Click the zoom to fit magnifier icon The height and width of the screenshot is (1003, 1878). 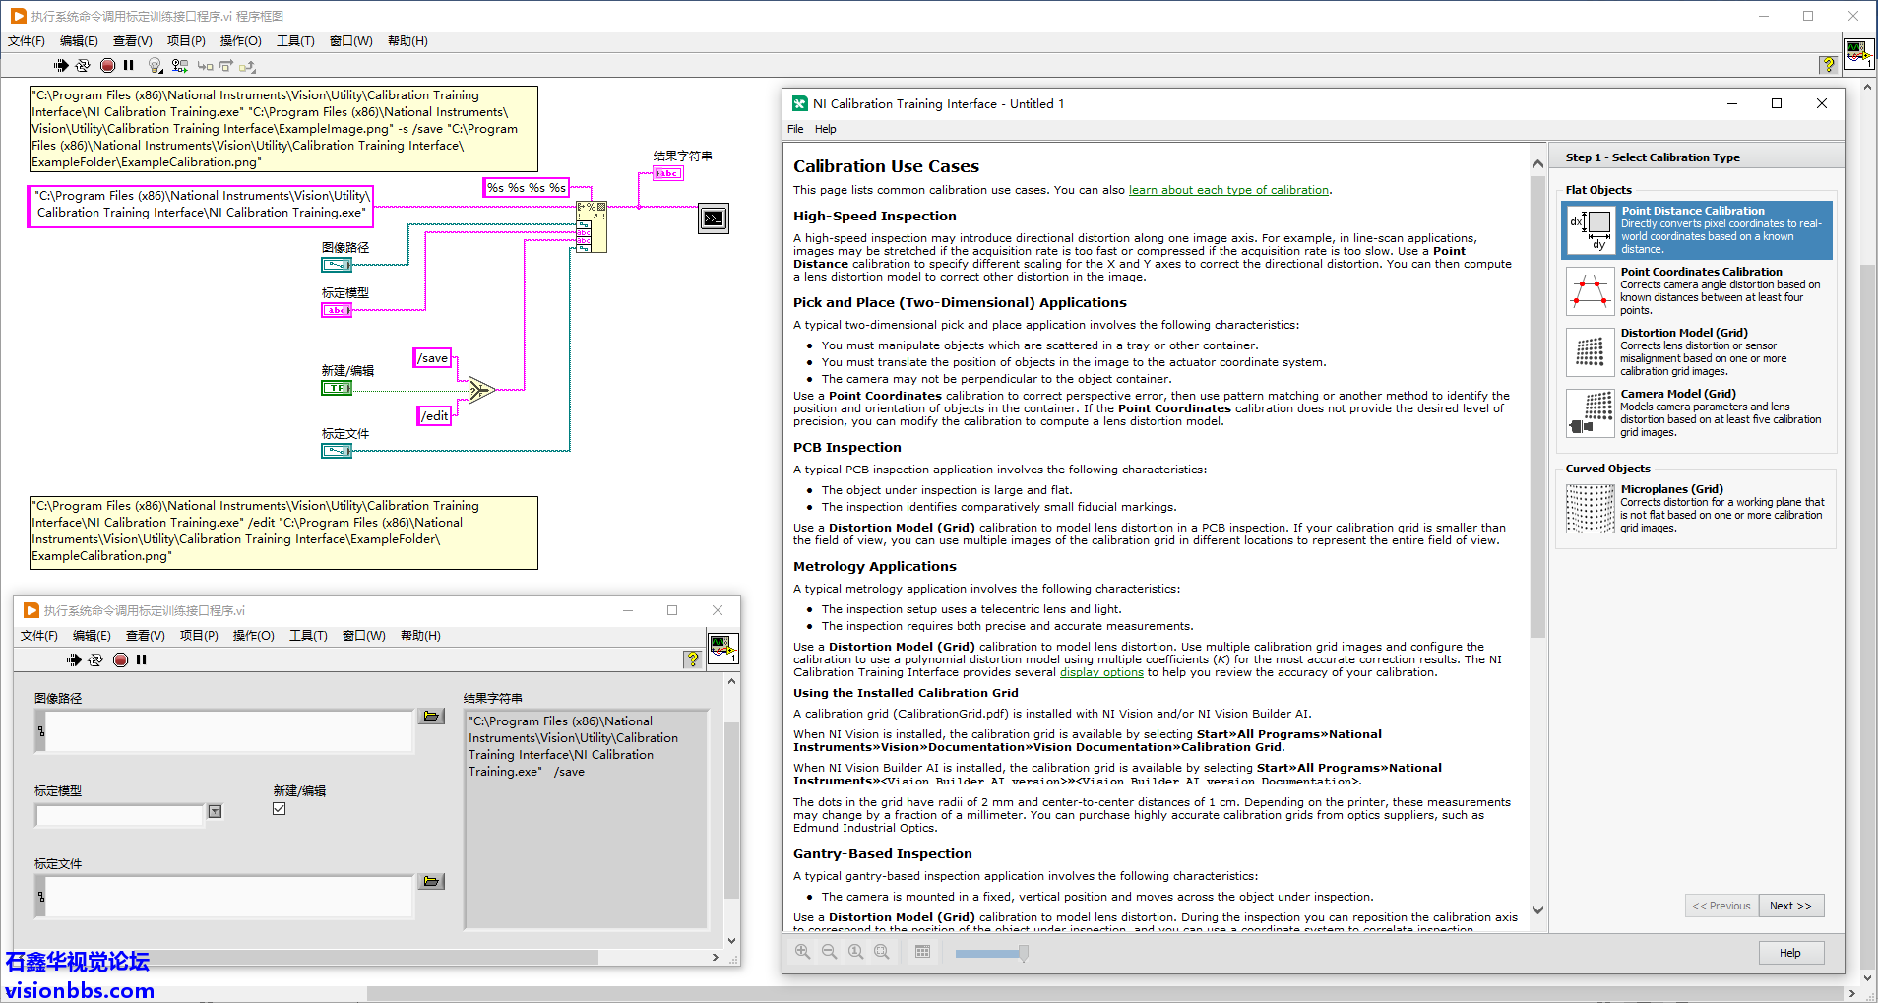(882, 952)
